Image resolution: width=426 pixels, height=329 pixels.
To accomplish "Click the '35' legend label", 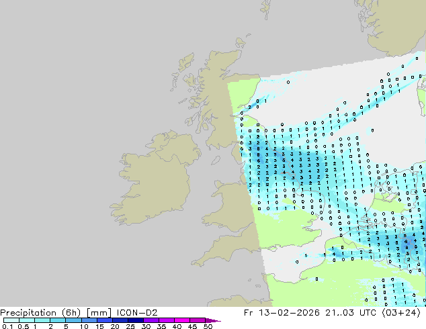I will tap(161, 326).
